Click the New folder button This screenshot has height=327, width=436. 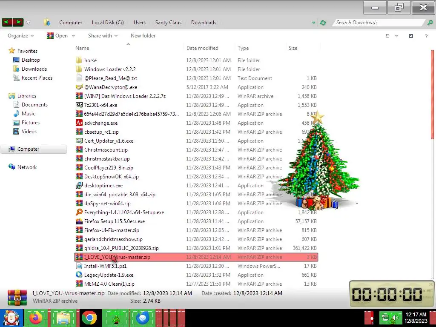143,36
